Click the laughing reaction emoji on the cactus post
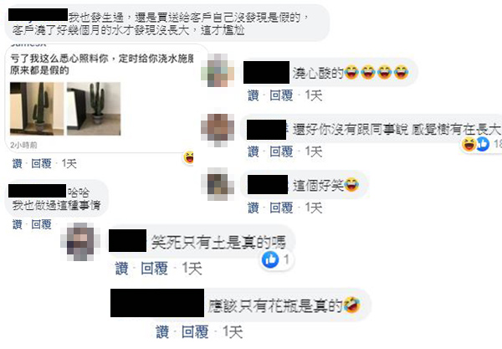This screenshot has height=349, width=502. 189,157
